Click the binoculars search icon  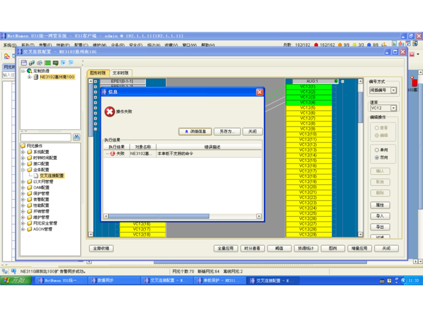click(x=76, y=137)
